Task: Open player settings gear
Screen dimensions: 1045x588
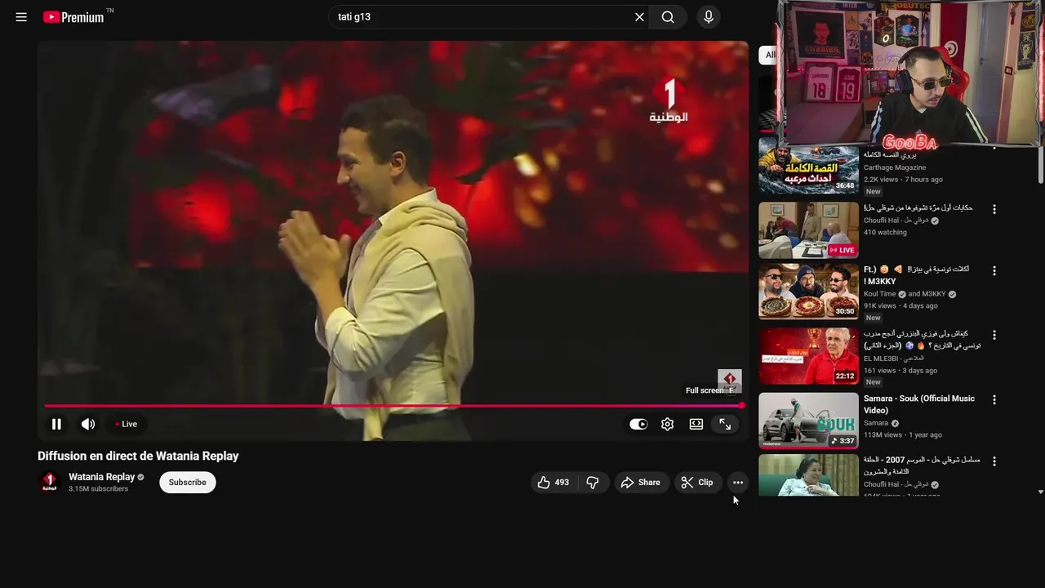Action: click(668, 424)
